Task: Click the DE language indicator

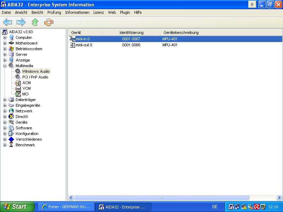Action: click(215, 207)
